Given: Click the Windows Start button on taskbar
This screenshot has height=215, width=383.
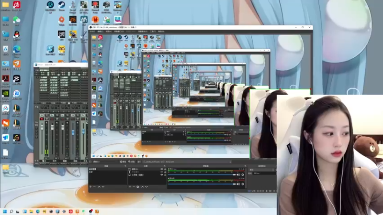Looking at the screenshot, I should 5,211.
